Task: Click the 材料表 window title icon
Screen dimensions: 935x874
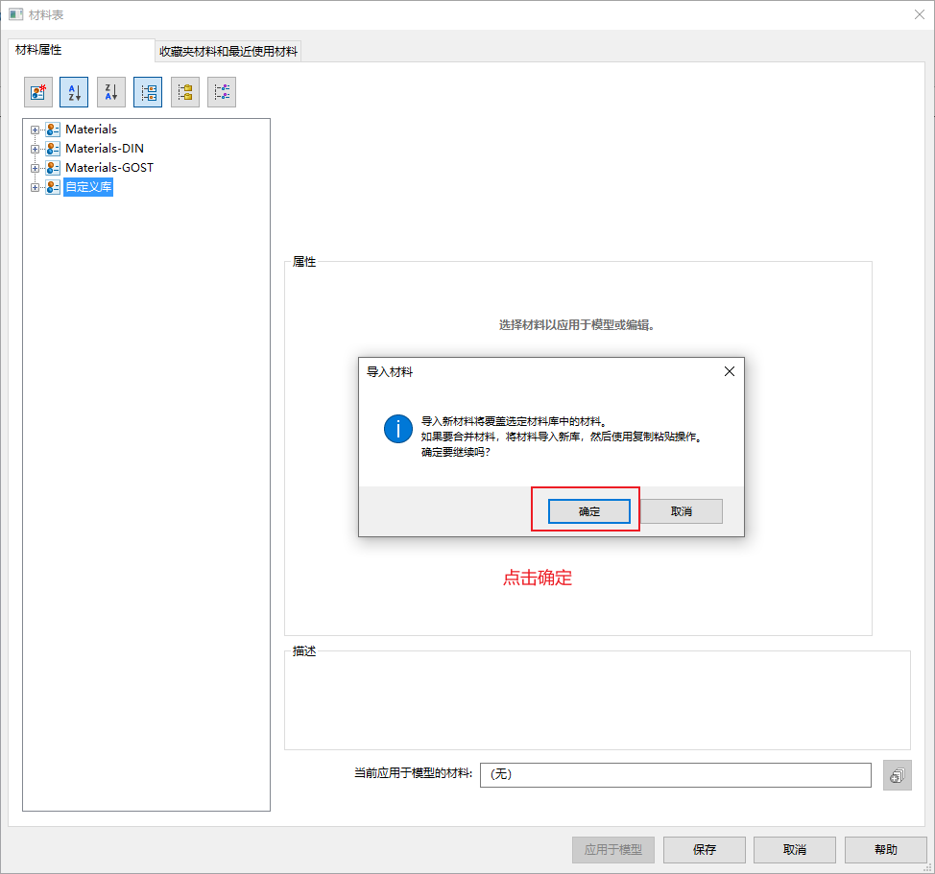Action: coord(16,14)
